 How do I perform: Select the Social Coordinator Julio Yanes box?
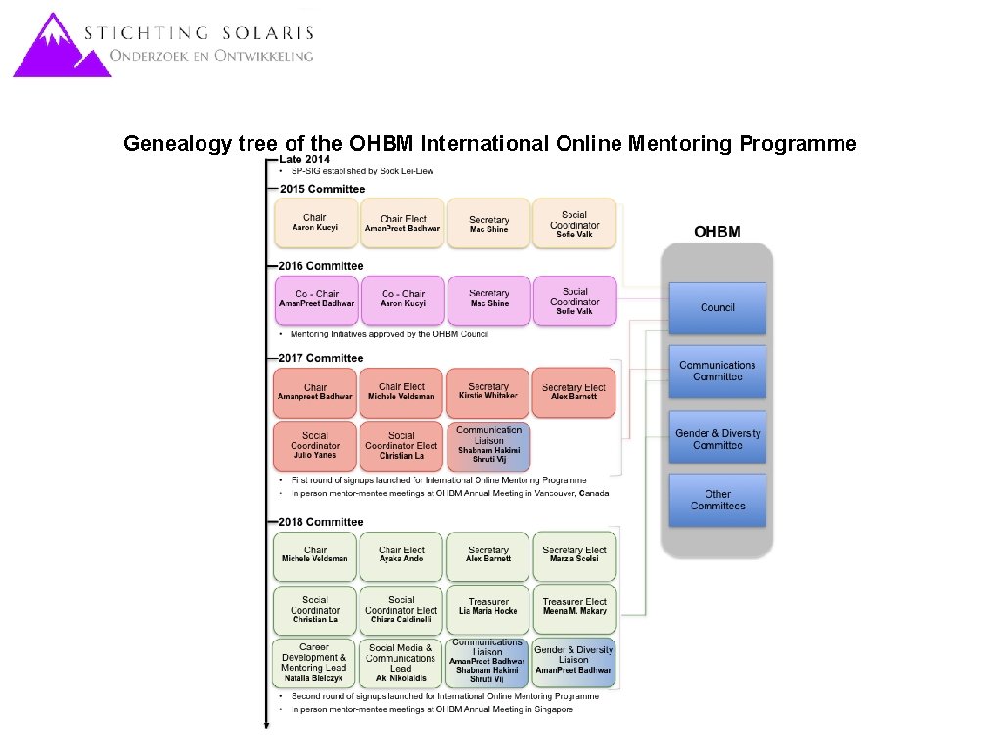click(315, 446)
